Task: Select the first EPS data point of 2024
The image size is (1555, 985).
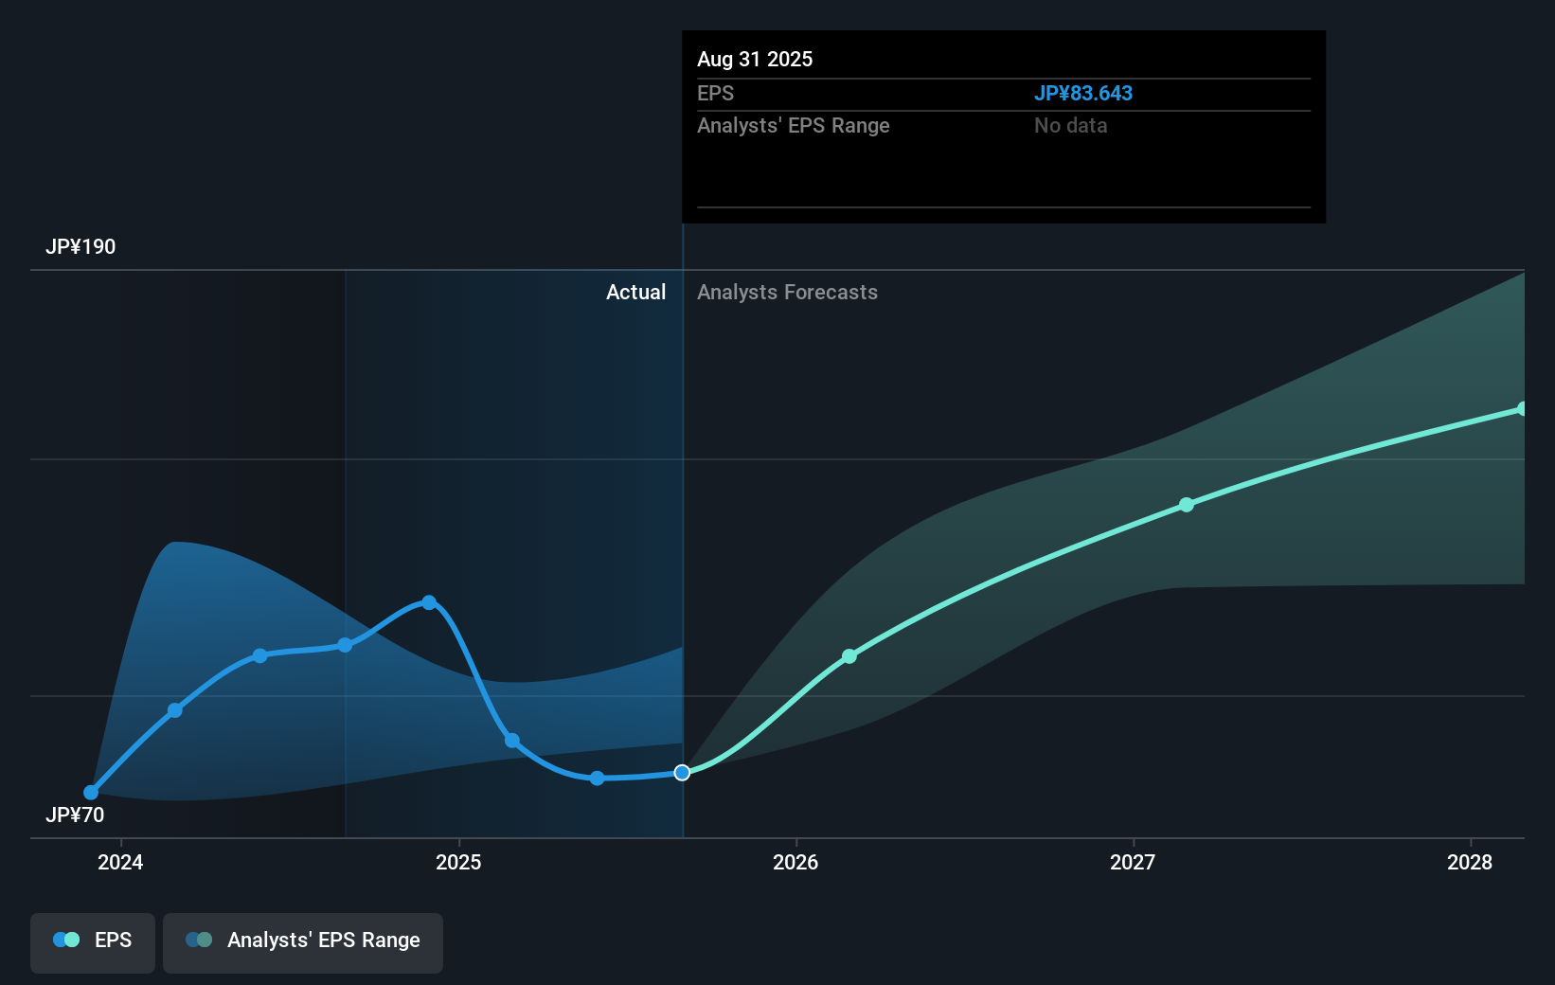Action: tap(91, 792)
